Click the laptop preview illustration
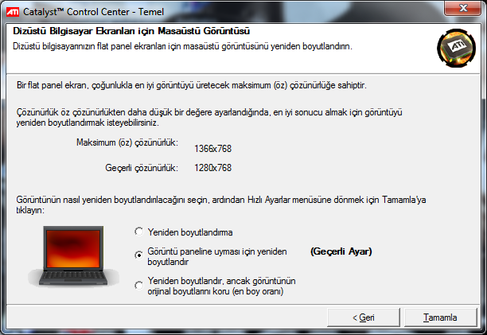 [x=73, y=256]
